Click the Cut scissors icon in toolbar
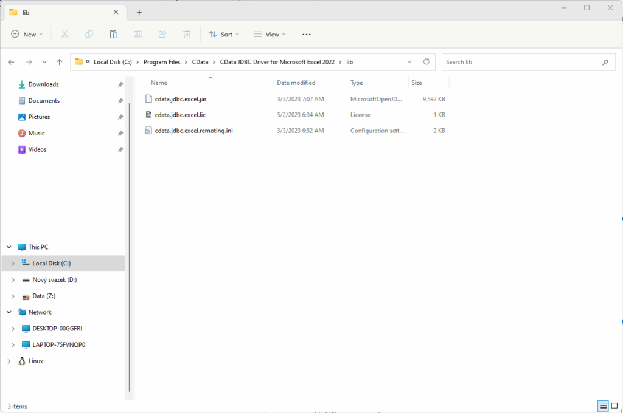This screenshot has width=623, height=413. point(64,35)
